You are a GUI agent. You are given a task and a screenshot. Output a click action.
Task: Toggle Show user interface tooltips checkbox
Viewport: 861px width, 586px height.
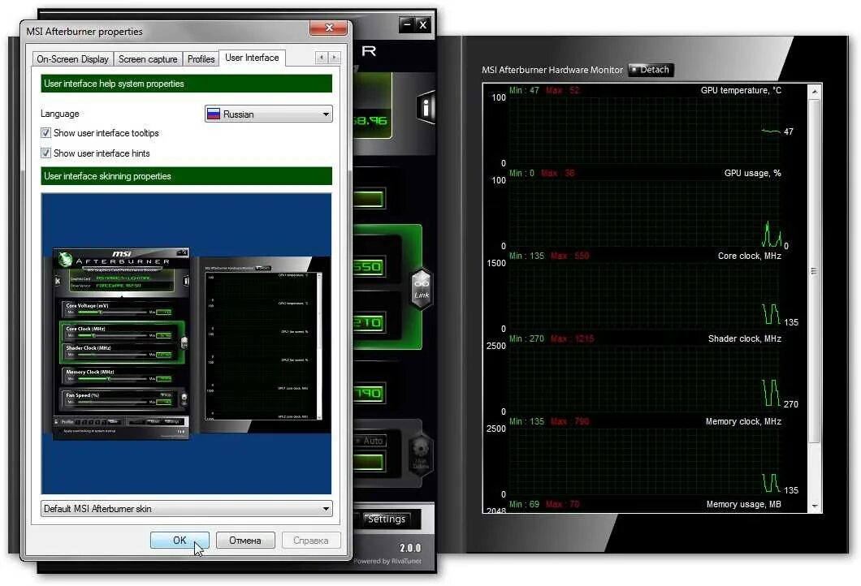coord(45,133)
